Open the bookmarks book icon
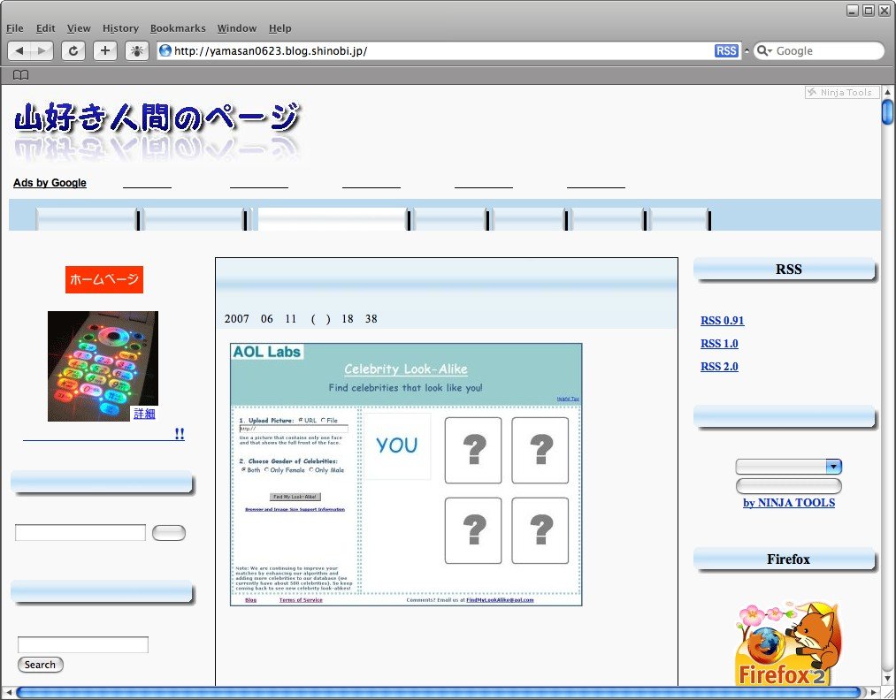Viewport: 896px width, 700px height. pyautogui.click(x=20, y=75)
